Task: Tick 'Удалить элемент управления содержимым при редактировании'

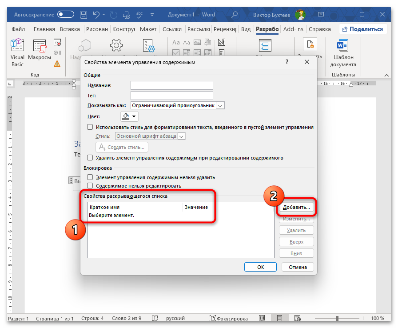Action: [x=90, y=158]
